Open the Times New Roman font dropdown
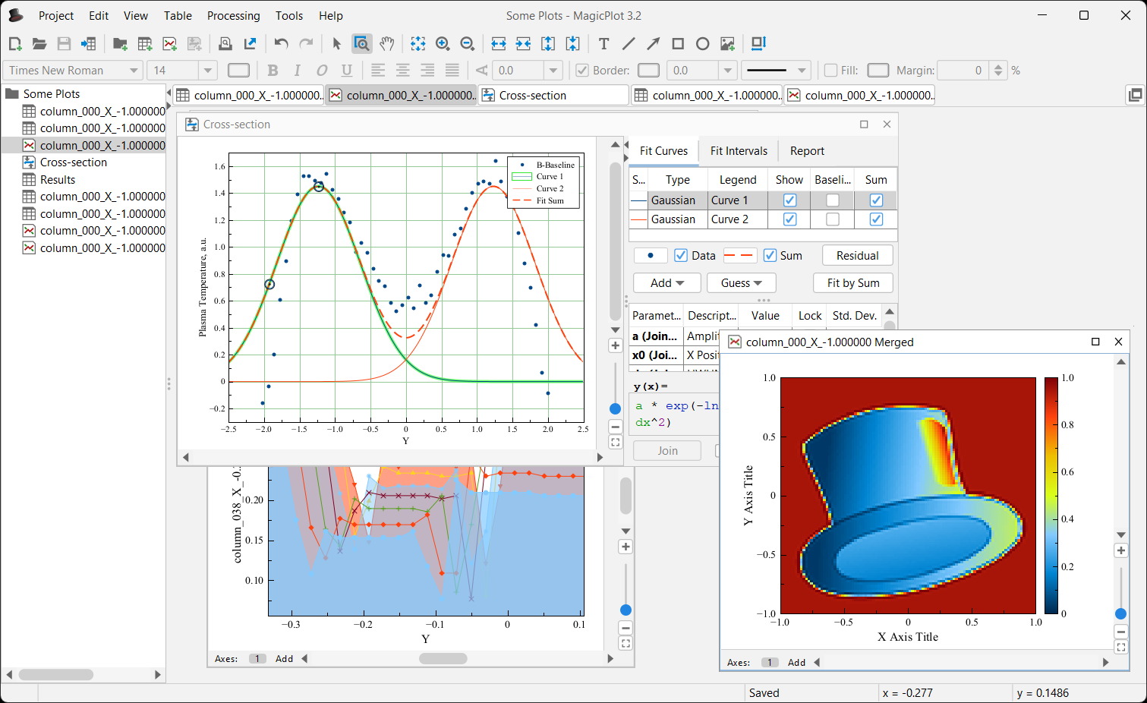This screenshot has height=703, width=1147. [x=134, y=71]
